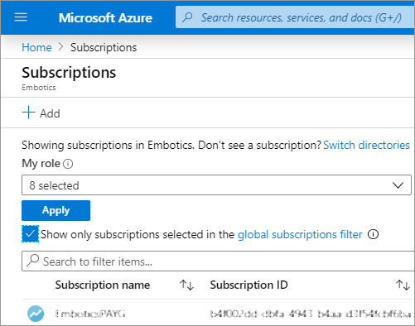Open the My role '8 selected' dropdown
The height and width of the screenshot is (326, 415).
(x=216, y=185)
